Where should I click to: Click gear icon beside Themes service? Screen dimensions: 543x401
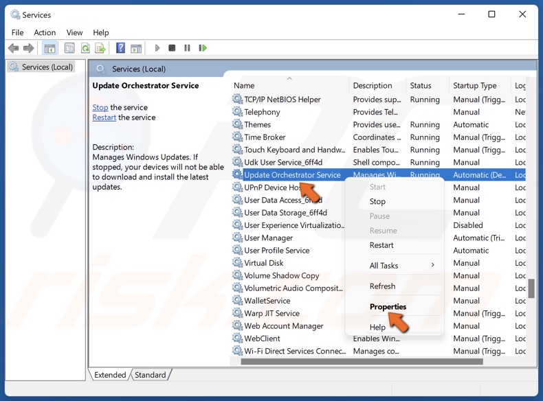point(237,124)
